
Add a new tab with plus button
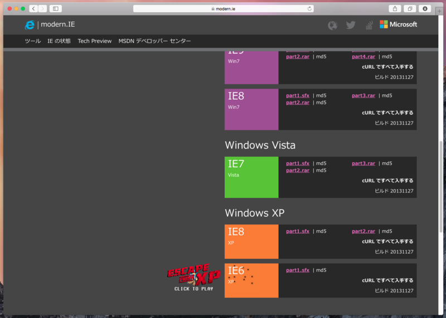pos(439,11)
